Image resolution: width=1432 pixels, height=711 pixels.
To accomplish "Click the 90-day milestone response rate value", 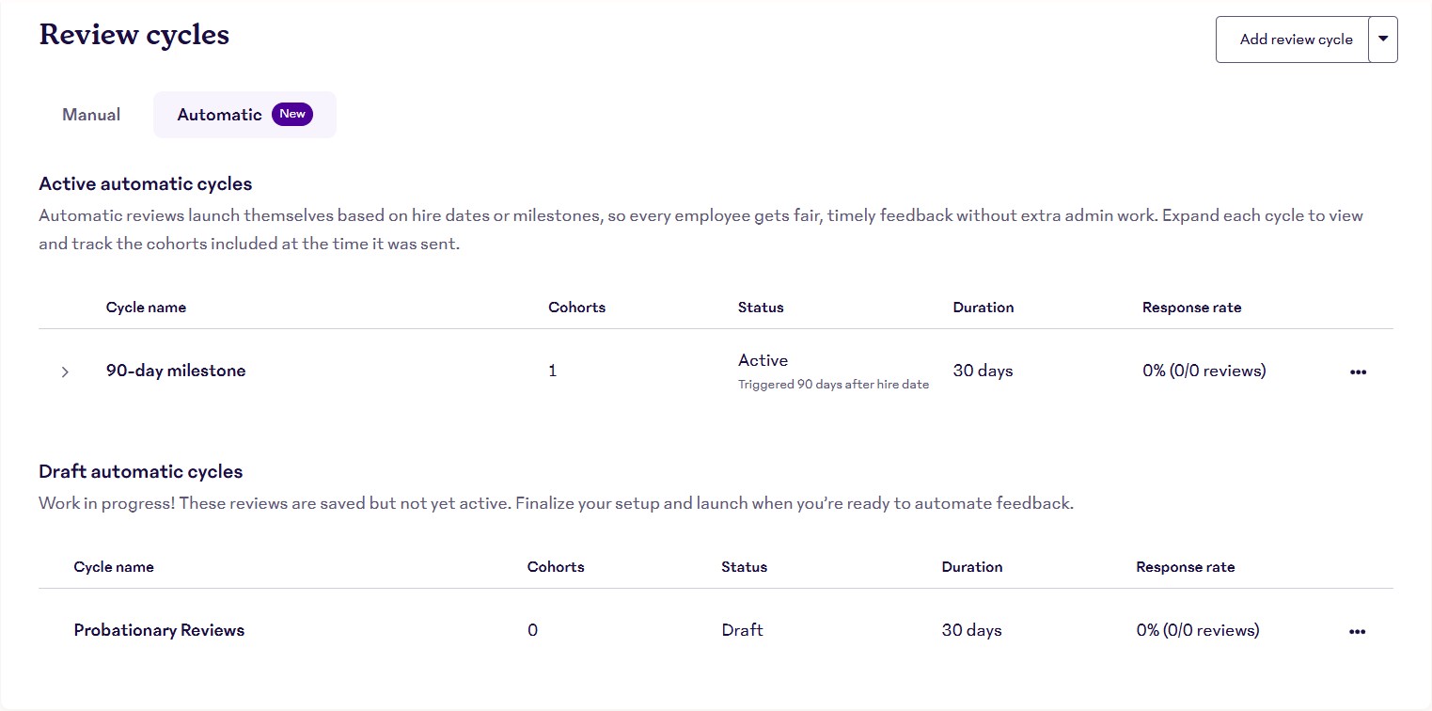I will pos(1204,371).
